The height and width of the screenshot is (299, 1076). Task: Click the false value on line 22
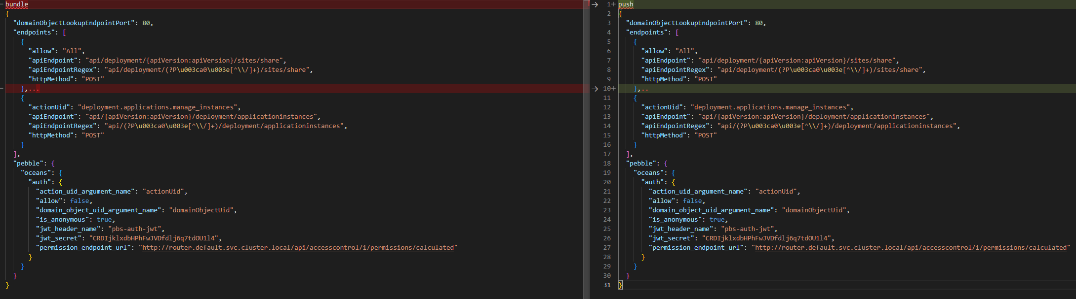(x=692, y=201)
